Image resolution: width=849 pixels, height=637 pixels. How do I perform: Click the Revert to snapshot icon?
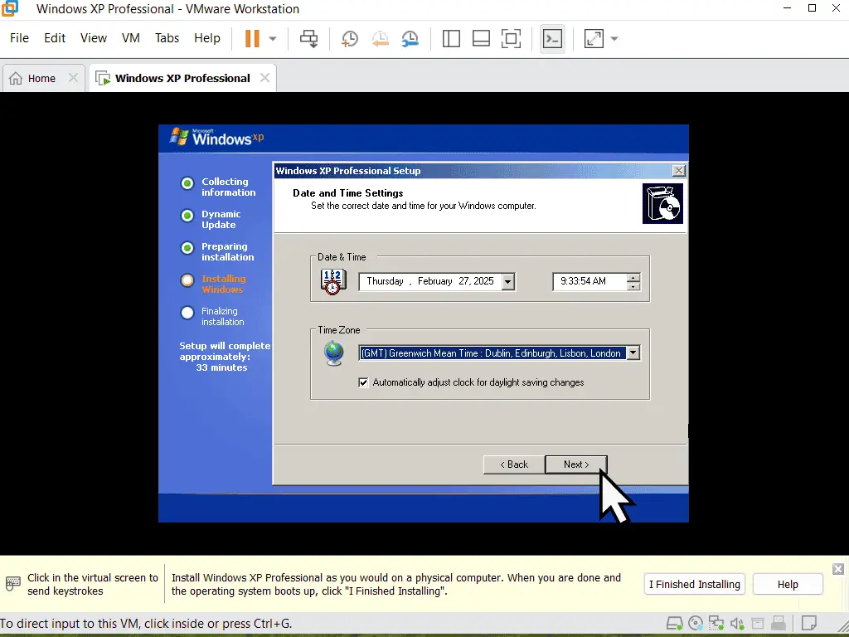380,38
